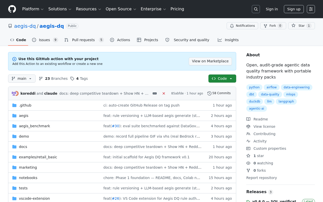Click the repository book icon beside aegis-dq
This screenshot has width=323, height=202.
pos(10,26)
